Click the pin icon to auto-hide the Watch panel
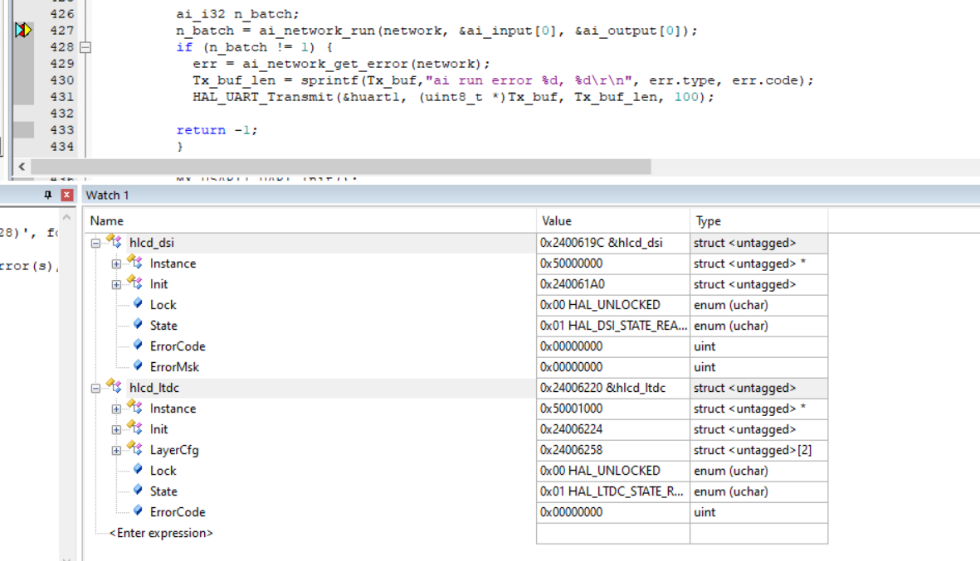Screen dimensions: 980x561 (x=49, y=194)
